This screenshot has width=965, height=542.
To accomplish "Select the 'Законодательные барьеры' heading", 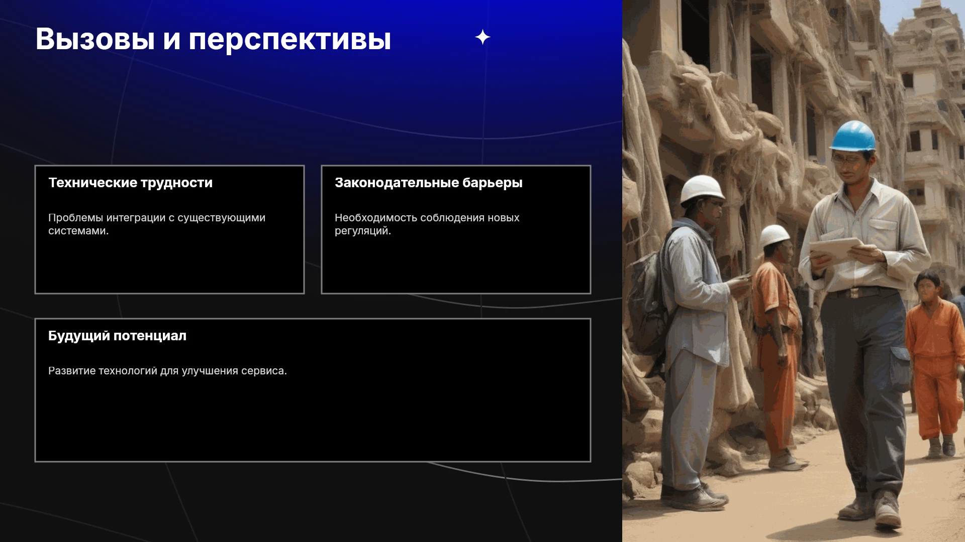I will click(428, 183).
